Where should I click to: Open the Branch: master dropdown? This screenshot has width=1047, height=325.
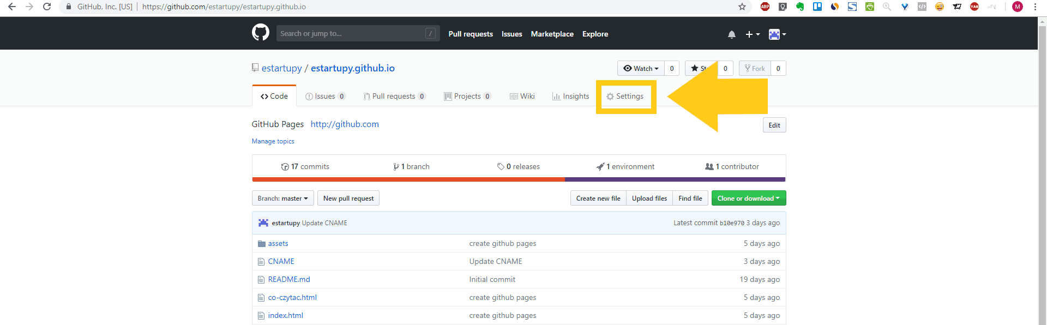pos(283,198)
